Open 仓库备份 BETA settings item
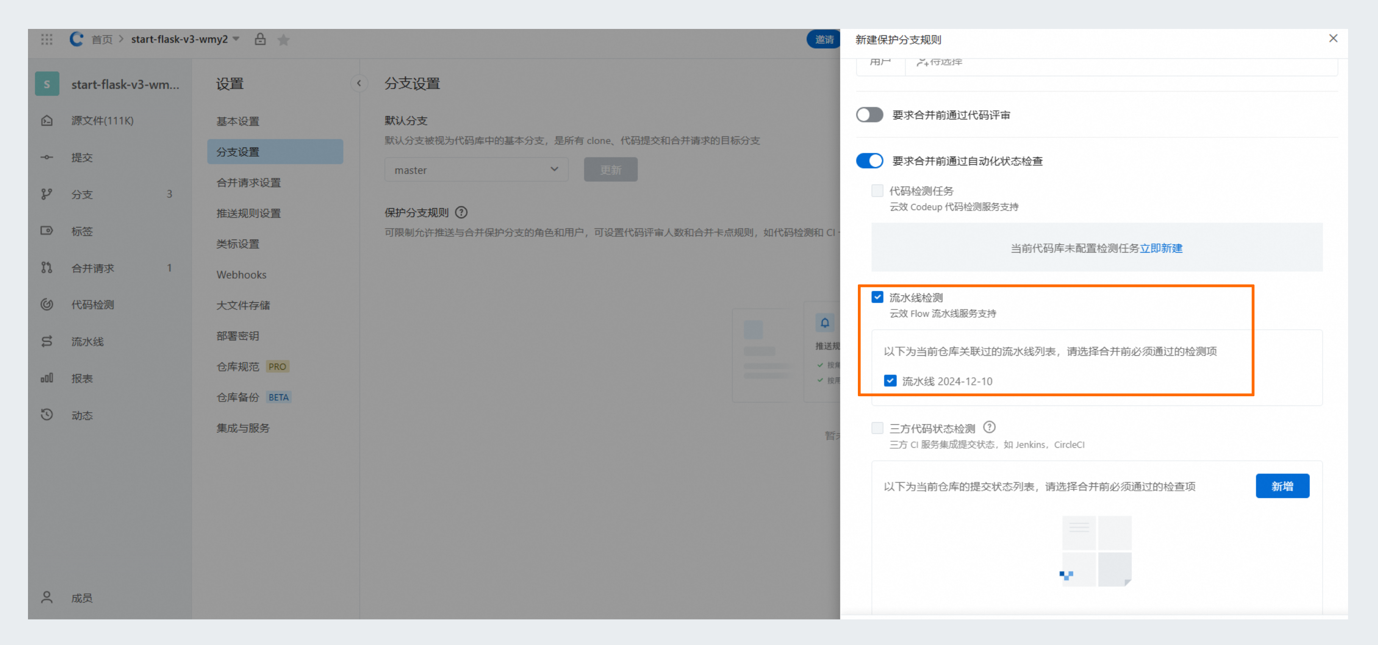This screenshot has height=645, width=1378. [x=275, y=397]
